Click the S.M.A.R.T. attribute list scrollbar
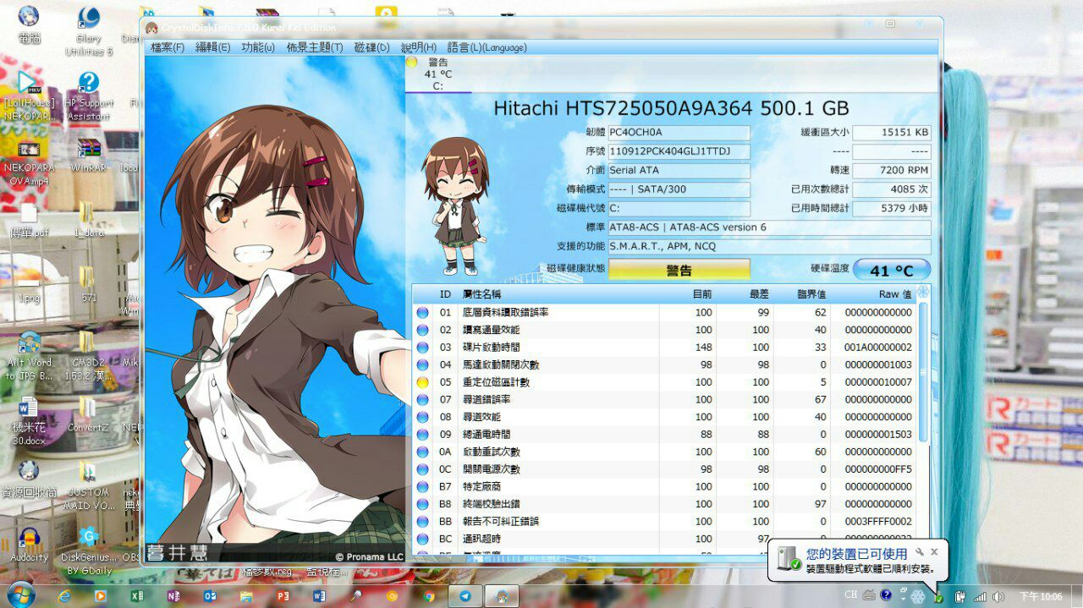Viewport: 1083px width, 608px height. (x=923, y=372)
